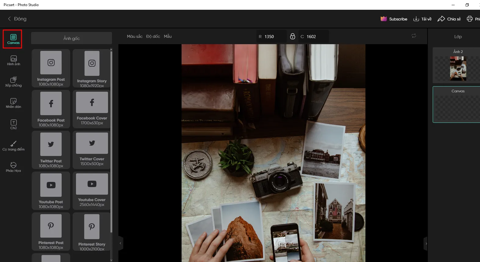Restore down the Picsart window
The height and width of the screenshot is (262, 480).
467,5
